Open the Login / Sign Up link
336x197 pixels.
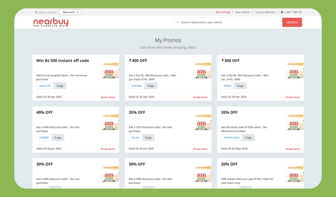[x=293, y=12]
